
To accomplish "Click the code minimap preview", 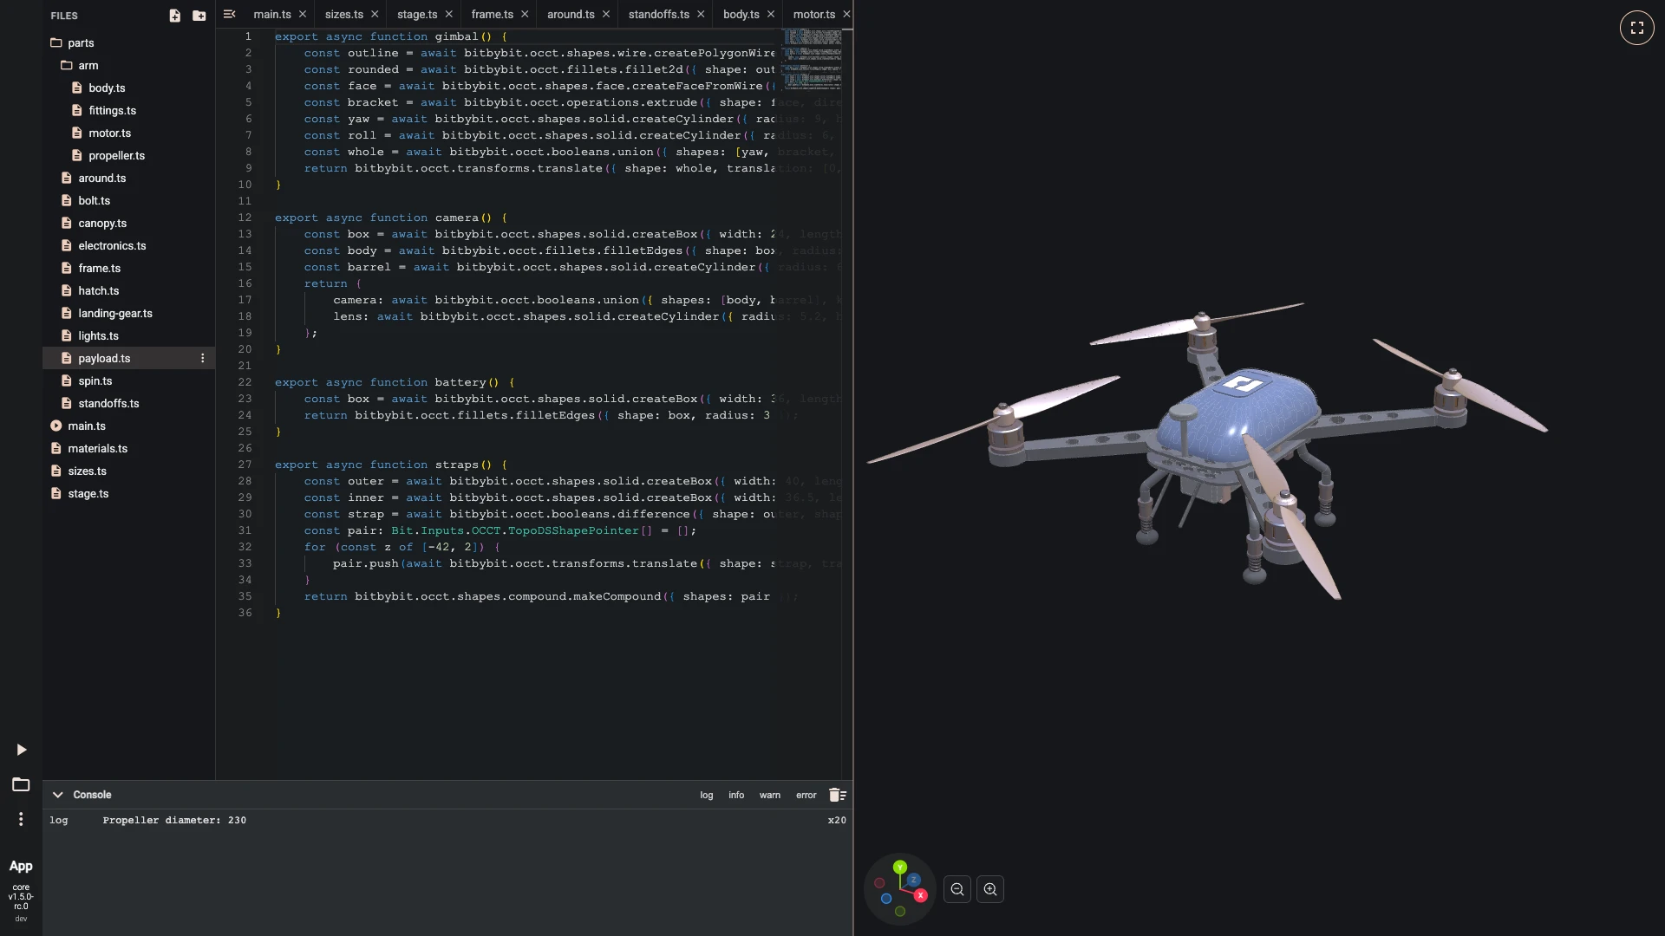I will [x=813, y=59].
